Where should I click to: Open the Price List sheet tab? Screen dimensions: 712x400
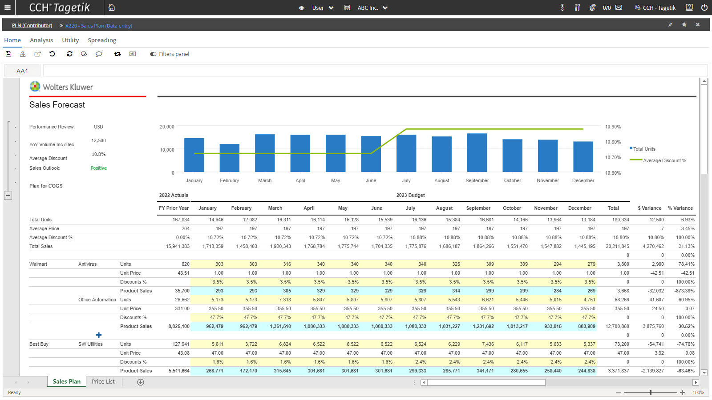click(x=103, y=382)
